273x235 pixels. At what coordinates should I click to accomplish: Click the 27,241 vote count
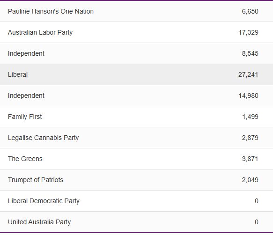click(248, 75)
